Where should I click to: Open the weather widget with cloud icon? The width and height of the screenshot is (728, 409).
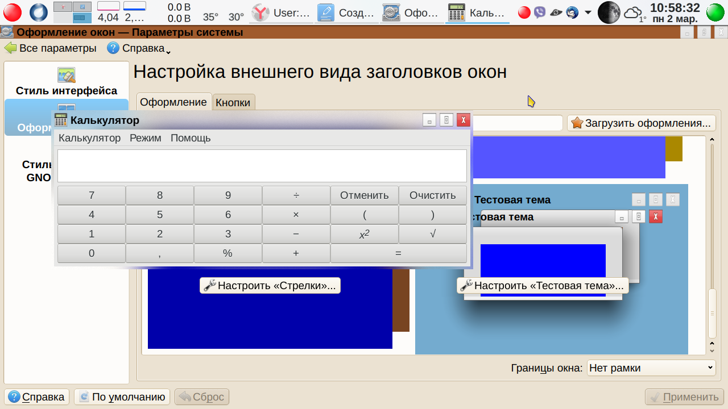[635, 13]
